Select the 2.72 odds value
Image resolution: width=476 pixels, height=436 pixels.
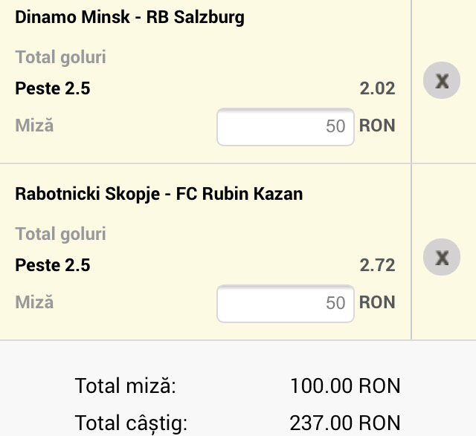click(377, 266)
